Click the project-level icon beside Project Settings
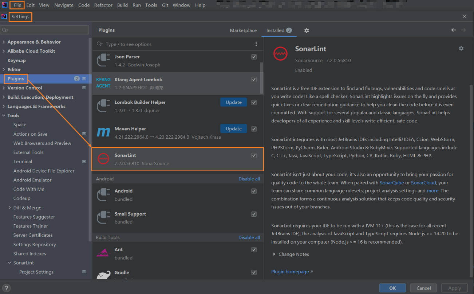This screenshot has width=474, height=294. click(84, 271)
